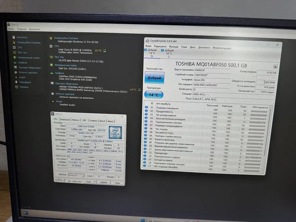
Task: Switch to Mainboard tab in CPU-Z
Action: 65,120
